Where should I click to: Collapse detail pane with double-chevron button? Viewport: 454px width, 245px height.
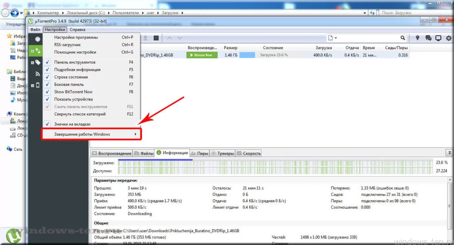coord(450,153)
